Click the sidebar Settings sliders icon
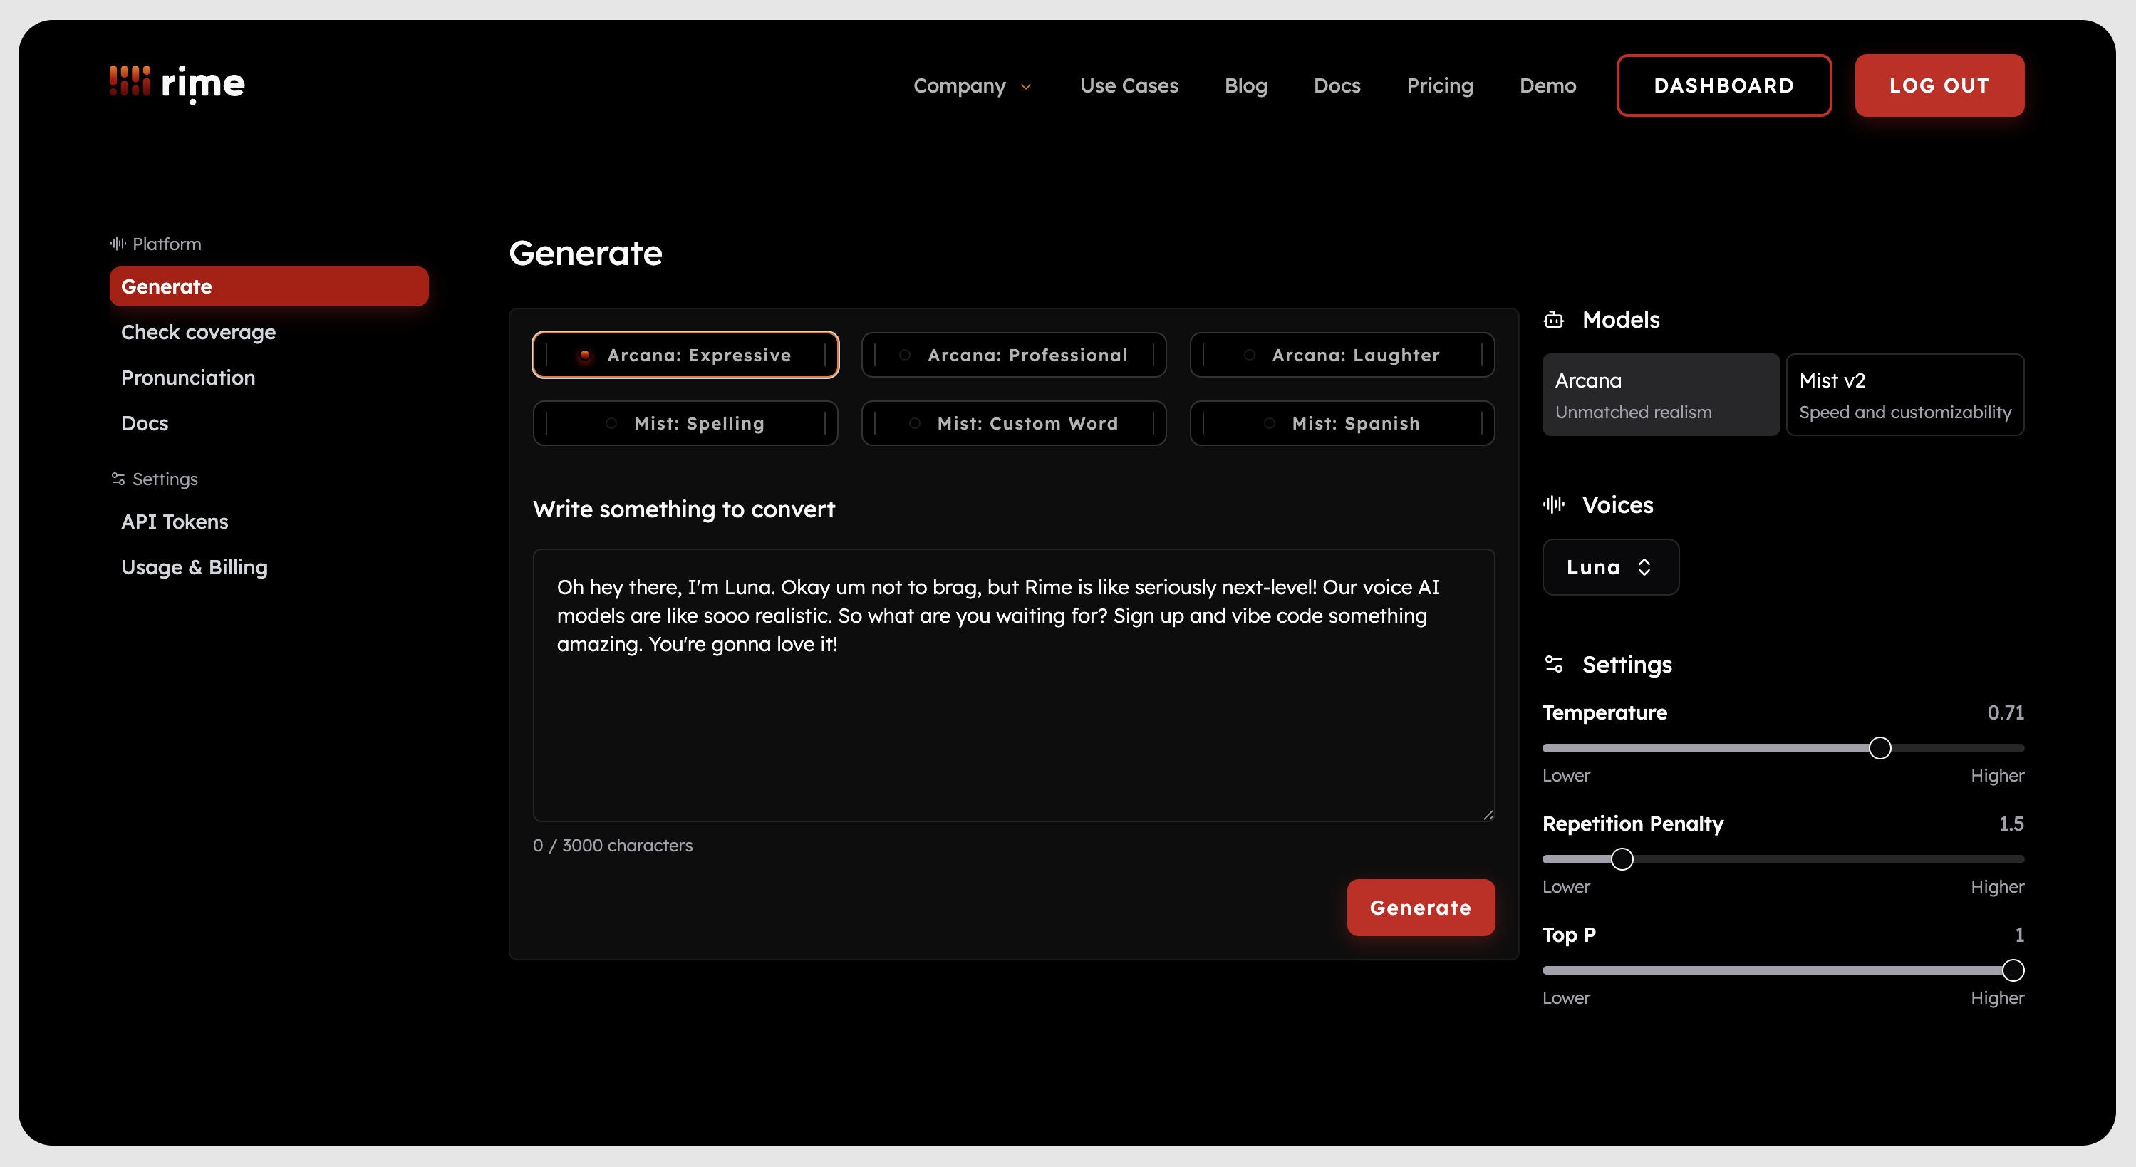Viewport: 2136px width, 1167px height. click(x=118, y=479)
